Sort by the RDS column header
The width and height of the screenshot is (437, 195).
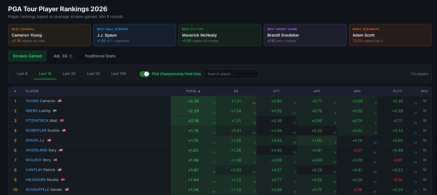[x=425, y=91]
